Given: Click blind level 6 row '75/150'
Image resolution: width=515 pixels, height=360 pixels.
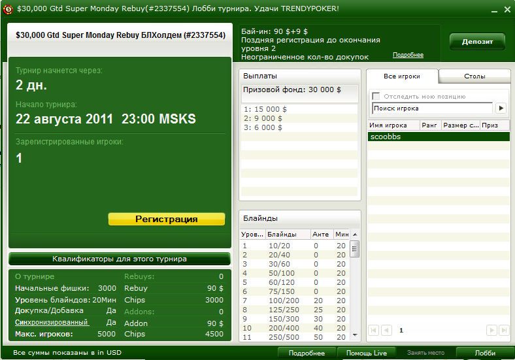Looking at the screenshot, I should point(295,291).
